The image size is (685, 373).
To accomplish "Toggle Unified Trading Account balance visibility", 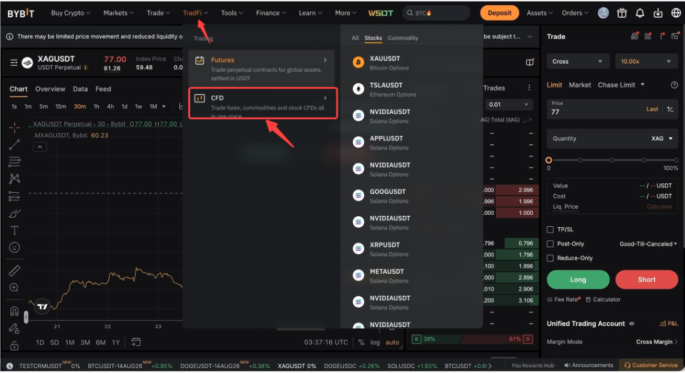I will point(632,324).
